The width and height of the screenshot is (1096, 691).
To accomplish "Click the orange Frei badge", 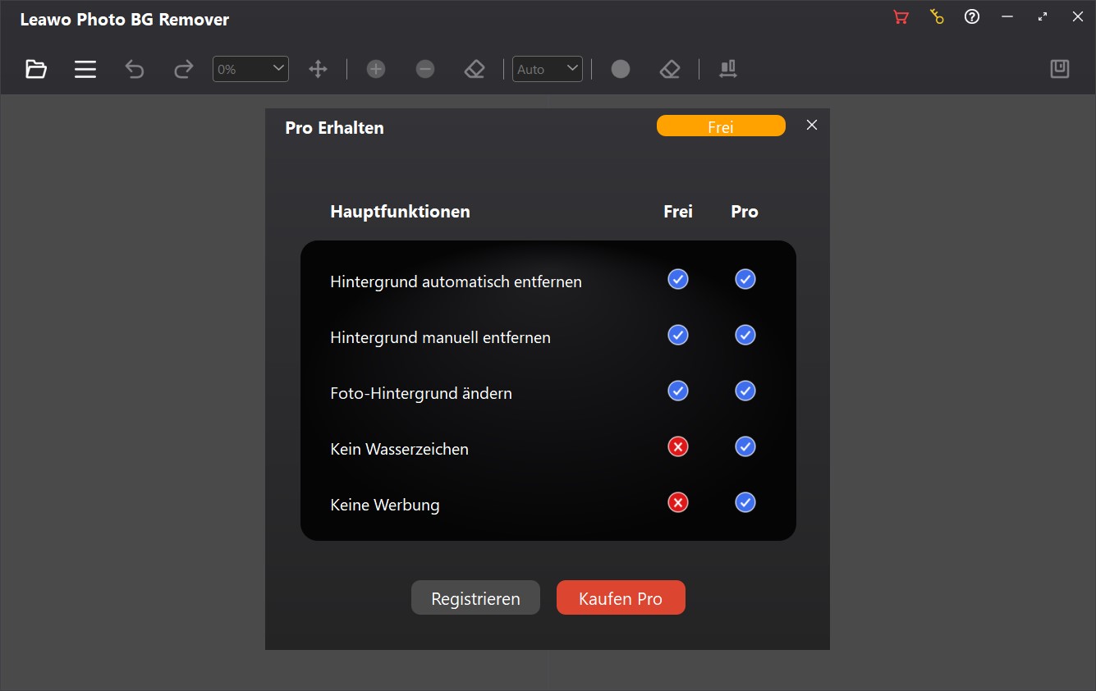I will (721, 126).
